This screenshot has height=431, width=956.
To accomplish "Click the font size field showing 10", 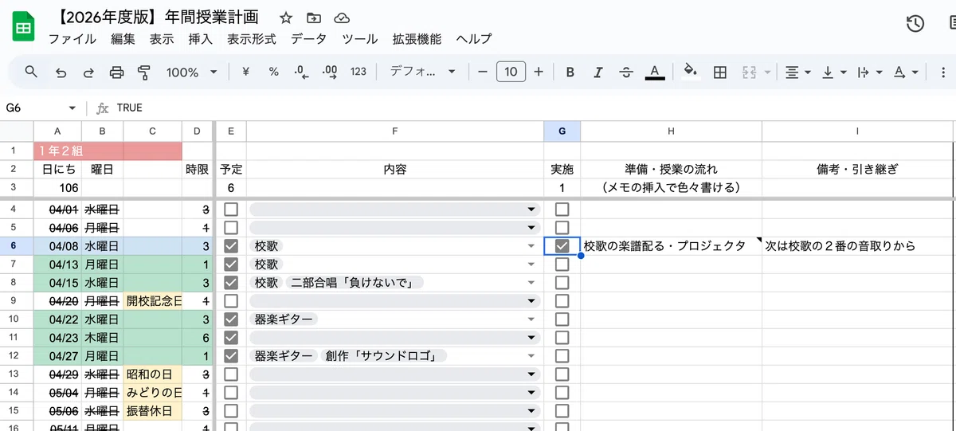I will coord(511,72).
